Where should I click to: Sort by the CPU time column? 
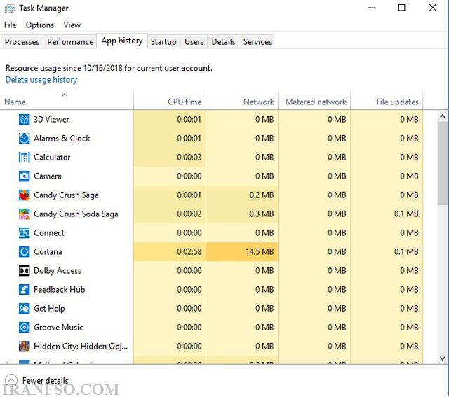[170, 100]
